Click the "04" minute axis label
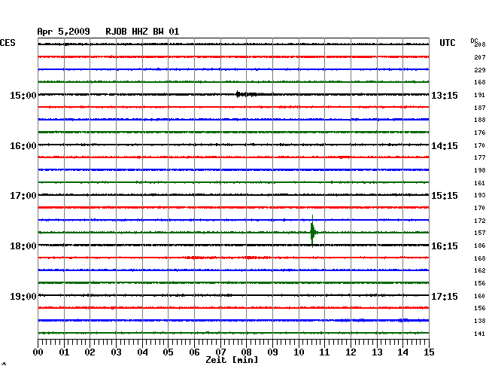The image size is (489, 372). tap(142, 352)
